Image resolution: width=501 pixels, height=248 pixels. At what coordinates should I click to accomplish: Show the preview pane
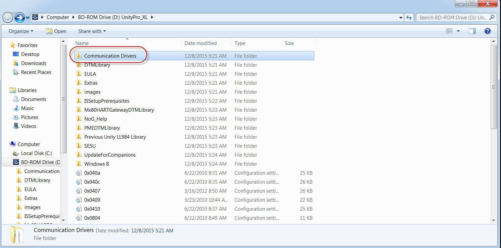click(472, 31)
